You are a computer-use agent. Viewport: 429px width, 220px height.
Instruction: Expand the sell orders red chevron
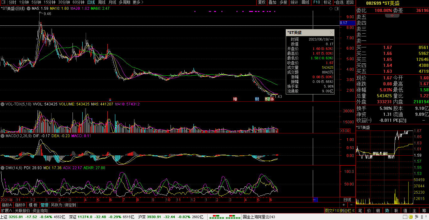(x=392, y=15)
